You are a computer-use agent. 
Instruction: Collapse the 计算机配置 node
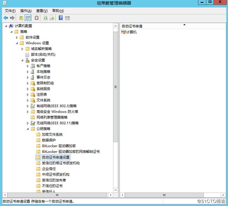[6, 26]
